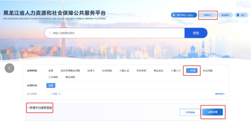Select 人脸认证 category
The height and width of the screenshot is (126, 251).
[x=124, y=71]
